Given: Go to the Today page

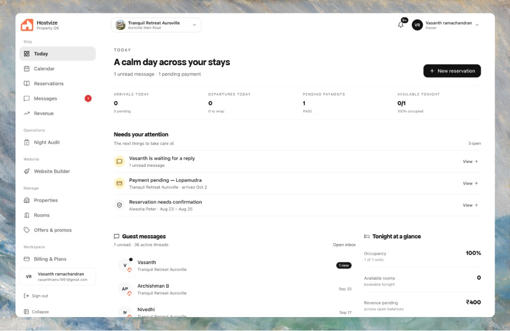Looking at the screenshot, I should [58, 54].
